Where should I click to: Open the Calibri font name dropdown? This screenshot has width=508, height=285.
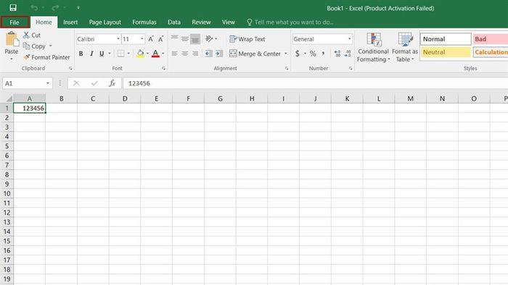(x=118, y=39)
